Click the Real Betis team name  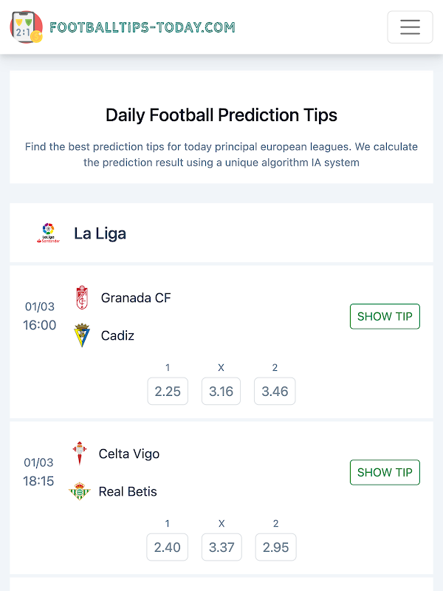click(128, 491)
